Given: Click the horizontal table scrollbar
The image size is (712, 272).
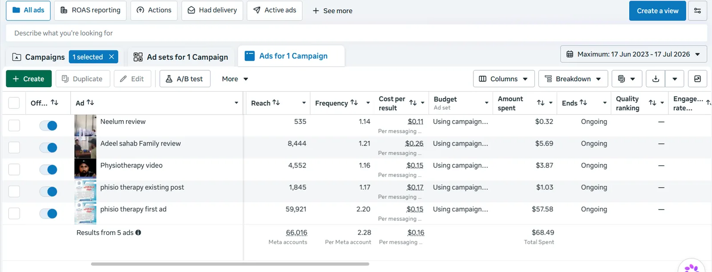Looking at the screenshot, I should tap(230, 264).
